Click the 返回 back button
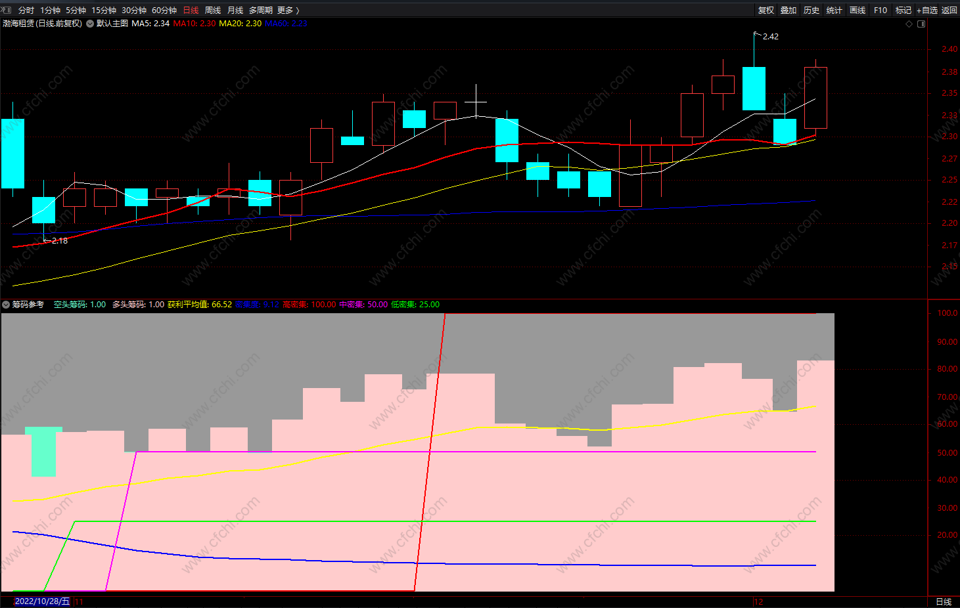Viewport: 960px width, 608px height. [x=949, y=10]
